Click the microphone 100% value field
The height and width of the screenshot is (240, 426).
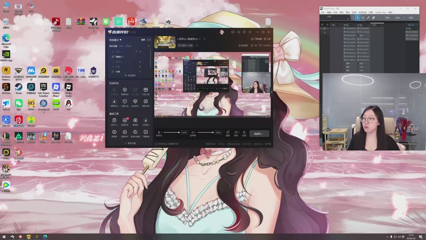coord(184,132)
